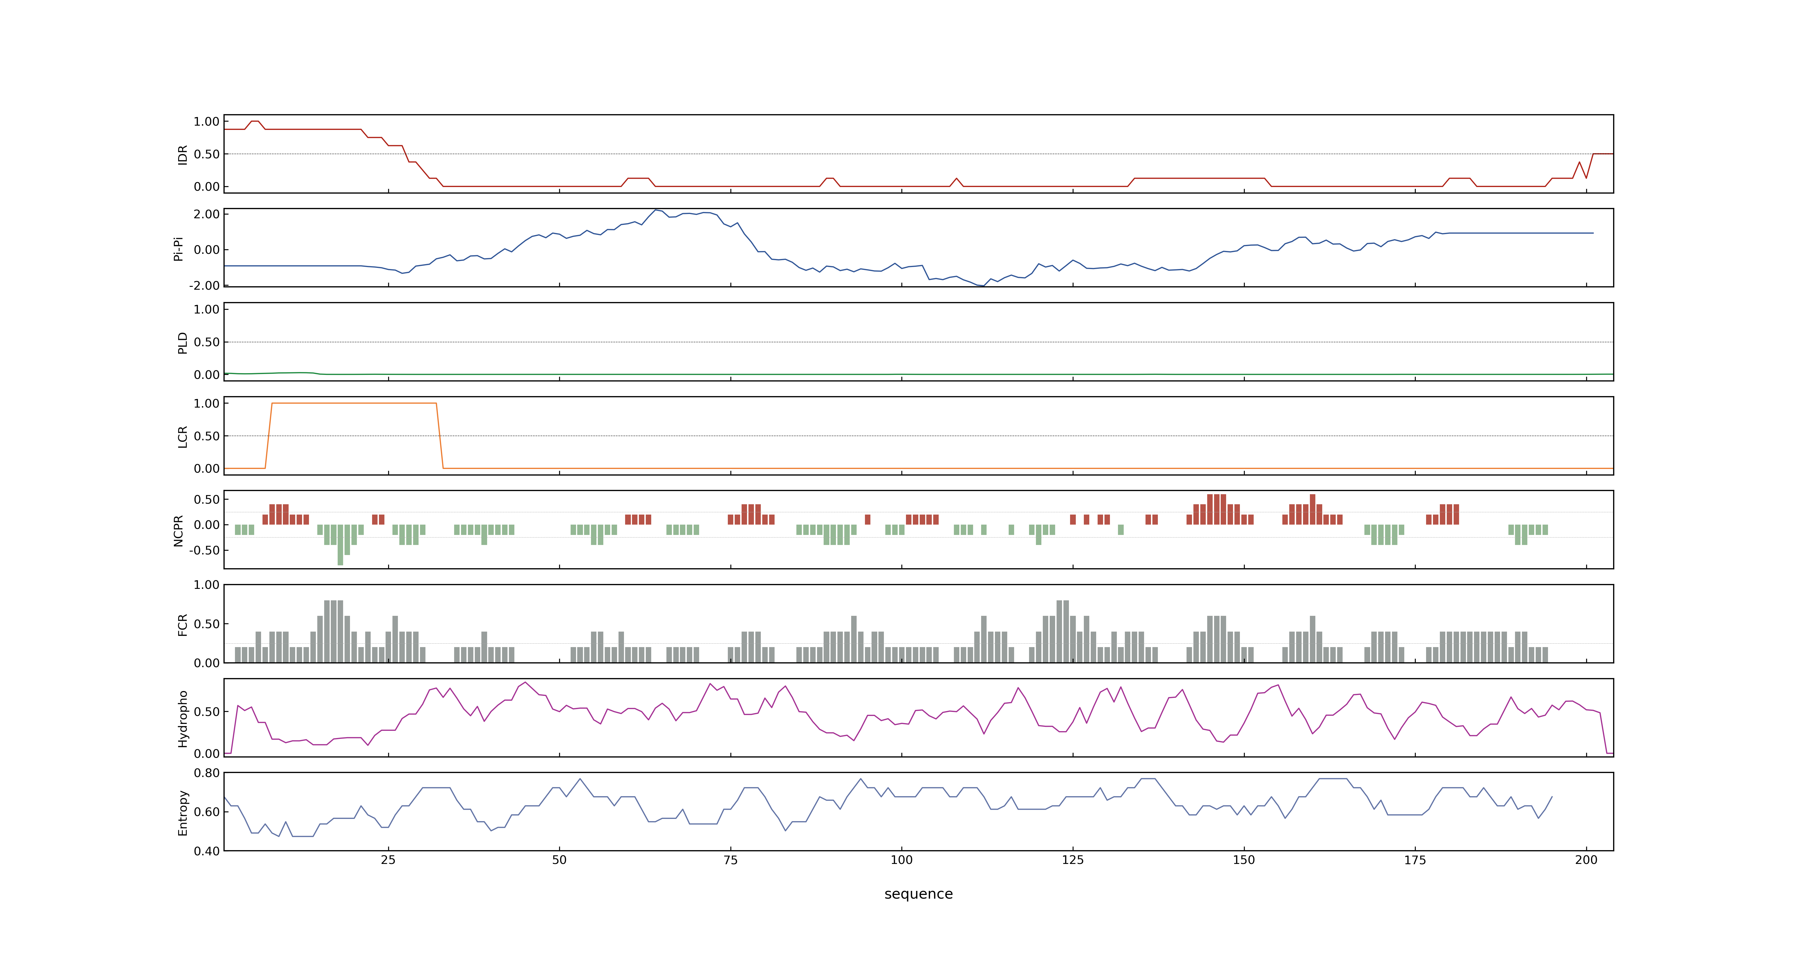This screenshot has height=956, width=1793.
Task: Click the 0.00 tick of the Hydropho panel
Action: [207, 753]
